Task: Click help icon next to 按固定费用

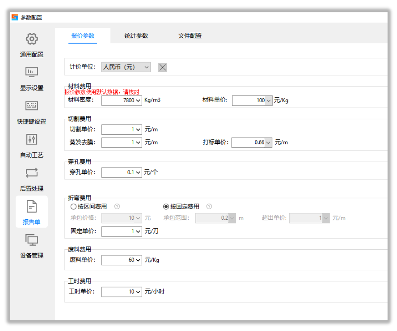Action: click(209, 207)
